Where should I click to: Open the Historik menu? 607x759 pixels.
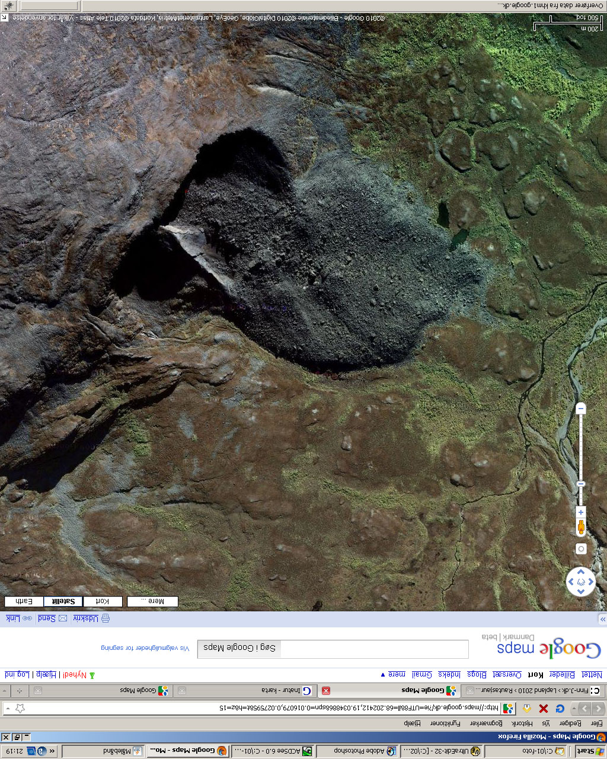click(522, 723)
